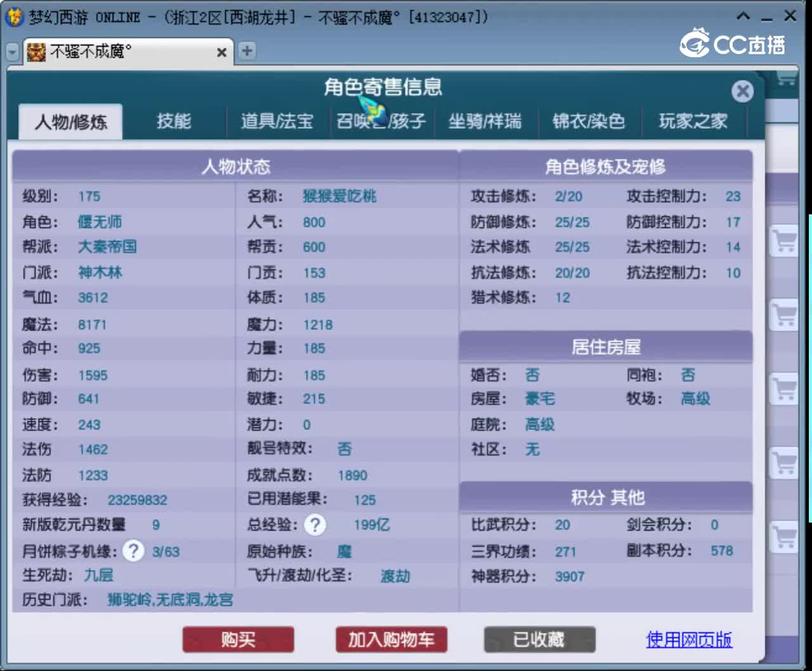Open the 召唤兽/孩子 tab

(x=381, y=121)
